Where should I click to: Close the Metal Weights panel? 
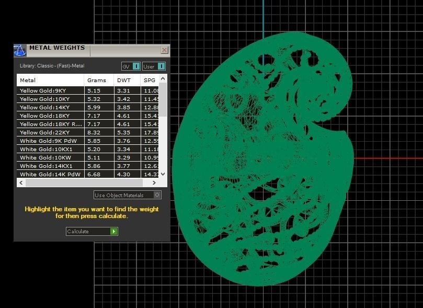click(x=164, y=50)
